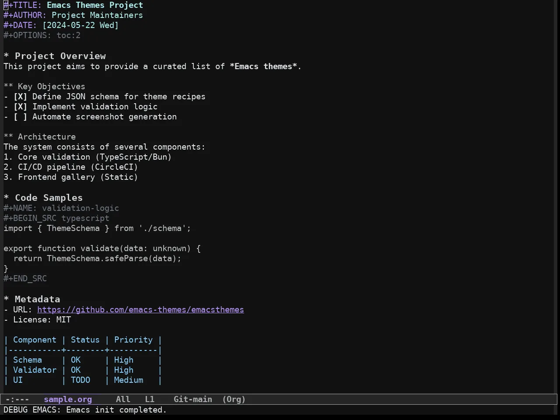Fold the Architecture subheading
This screenshot has width=560, height=420.
[x=39, y=137]
